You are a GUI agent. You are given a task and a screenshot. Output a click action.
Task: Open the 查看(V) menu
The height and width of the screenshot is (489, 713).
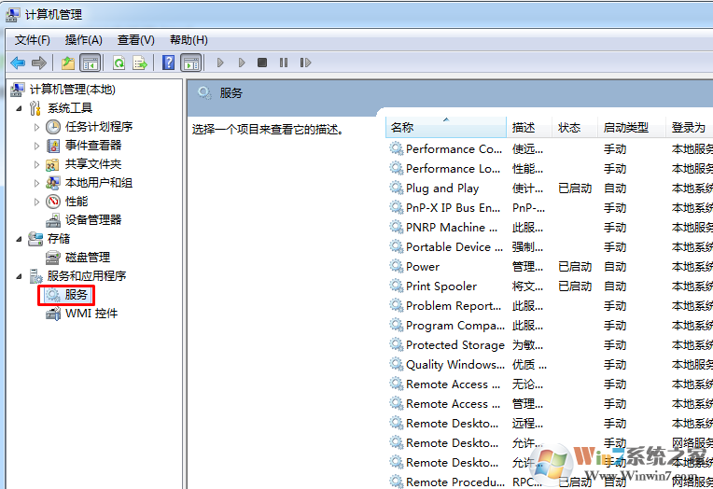pyautogui.click(x=135, y=39)
